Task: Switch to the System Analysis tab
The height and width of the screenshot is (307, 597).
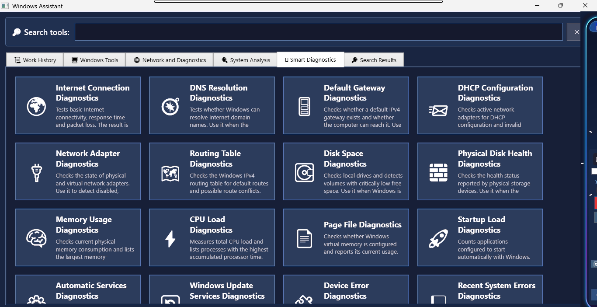Action: point(246,60)
